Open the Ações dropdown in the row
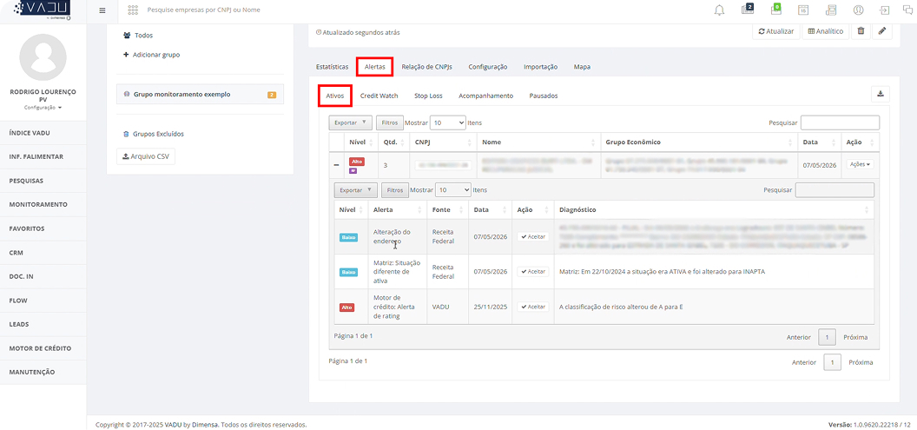This screenshot has height=430, width=917. pos(860,165)
